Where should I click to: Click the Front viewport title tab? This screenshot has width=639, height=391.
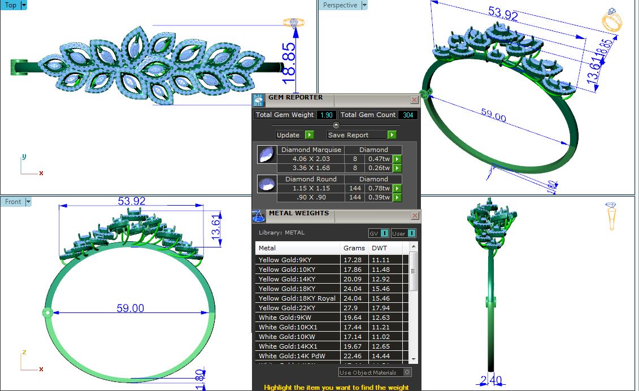12,202
